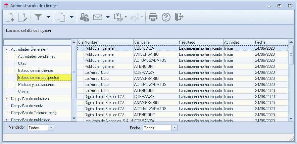Screen dimensions: 297x144
Task: Open the clients people icon
Action: pyautogui.click(x=84, y=17)
